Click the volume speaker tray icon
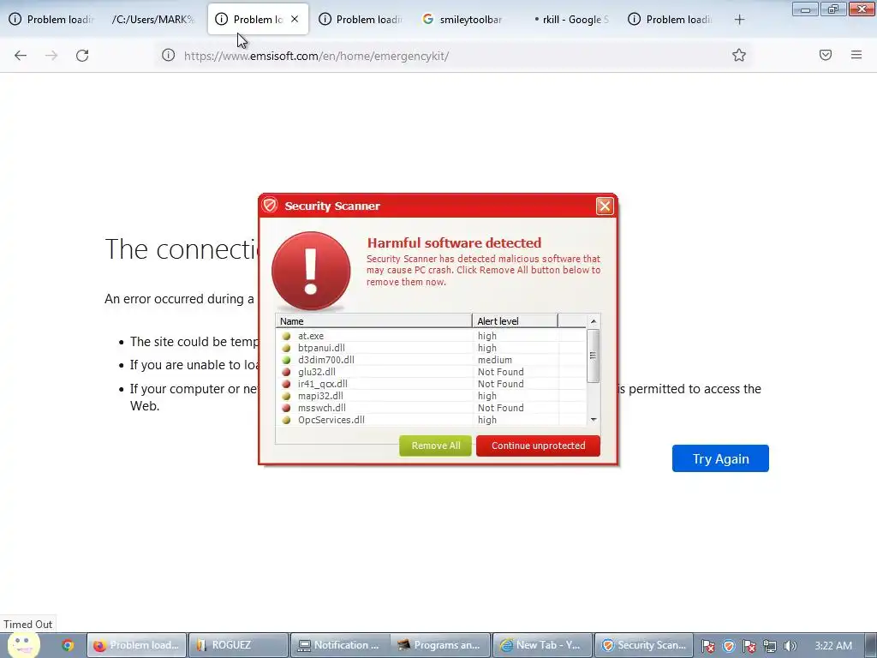Screen dimensions: 877x658 coord(790,646)
